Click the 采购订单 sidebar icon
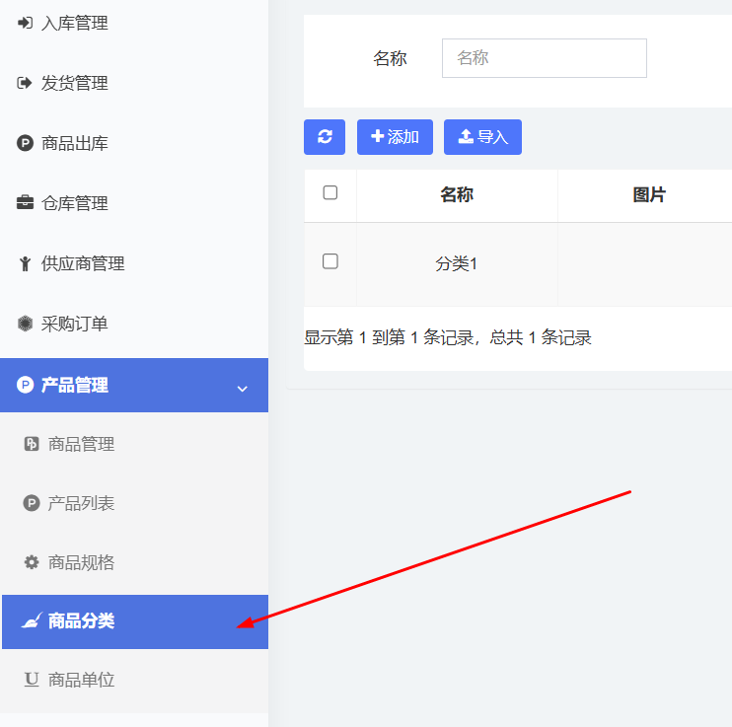Screen dimensions: 732x727 [25, 324]
